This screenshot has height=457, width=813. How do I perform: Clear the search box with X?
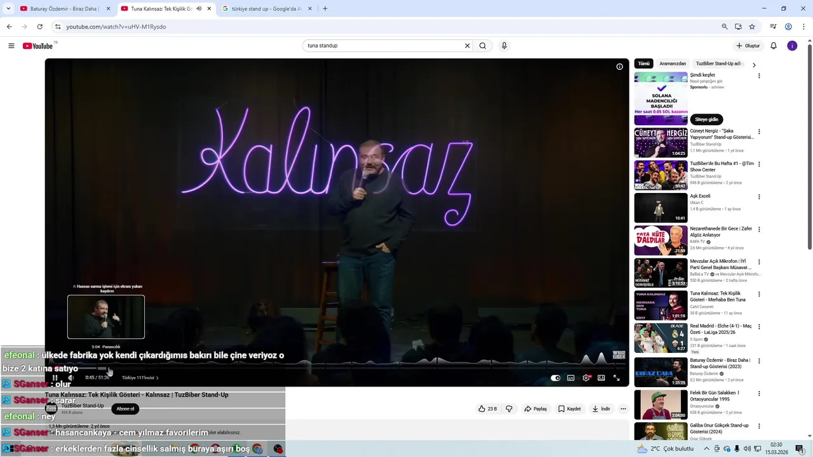tap(467, 46)
